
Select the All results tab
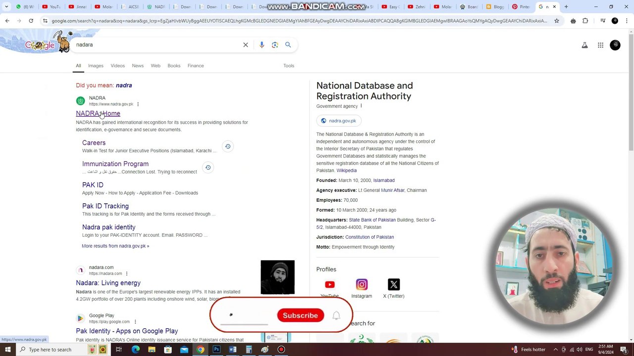coord(78,66)
